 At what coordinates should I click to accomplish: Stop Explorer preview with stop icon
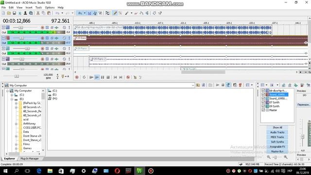coord(223,85)
